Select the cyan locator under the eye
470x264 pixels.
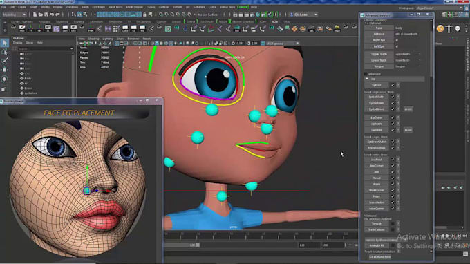pos(212,110)
